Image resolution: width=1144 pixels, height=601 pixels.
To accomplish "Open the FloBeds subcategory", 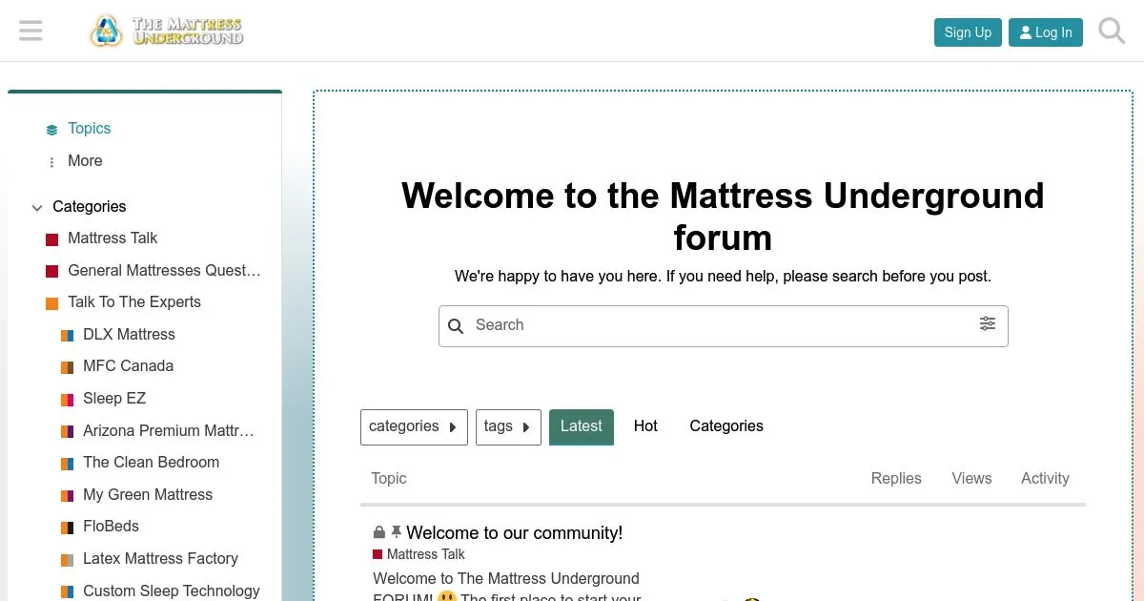I will coord(111,527).
